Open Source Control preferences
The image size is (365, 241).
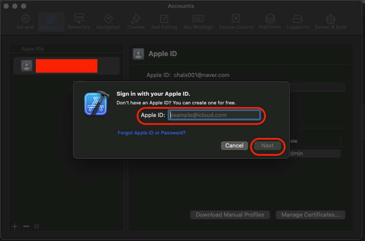[x=236, y=22]
